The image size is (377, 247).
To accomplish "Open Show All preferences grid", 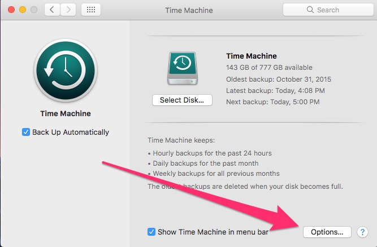I will [92, 10].
